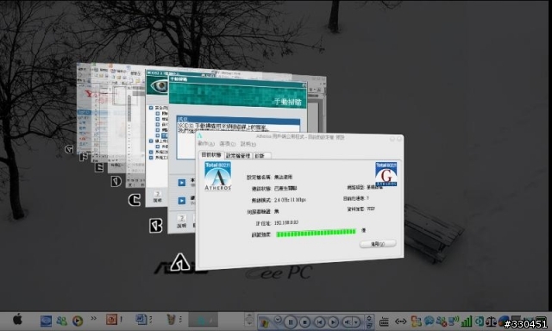Launch Windows Media Player from quick launch
Screen dimensions: 552x331
(x=78, y=321)
